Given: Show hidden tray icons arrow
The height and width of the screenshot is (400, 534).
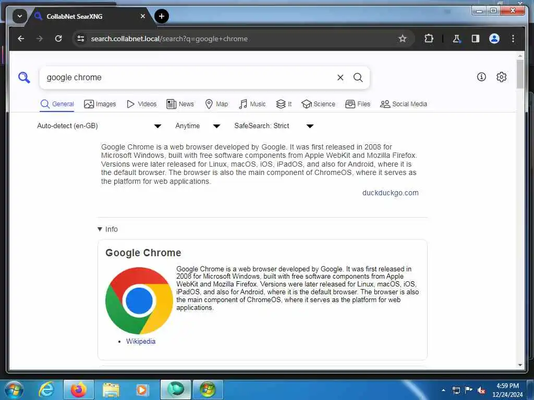Looking at the screenshot, I should (x=443, y=390).
